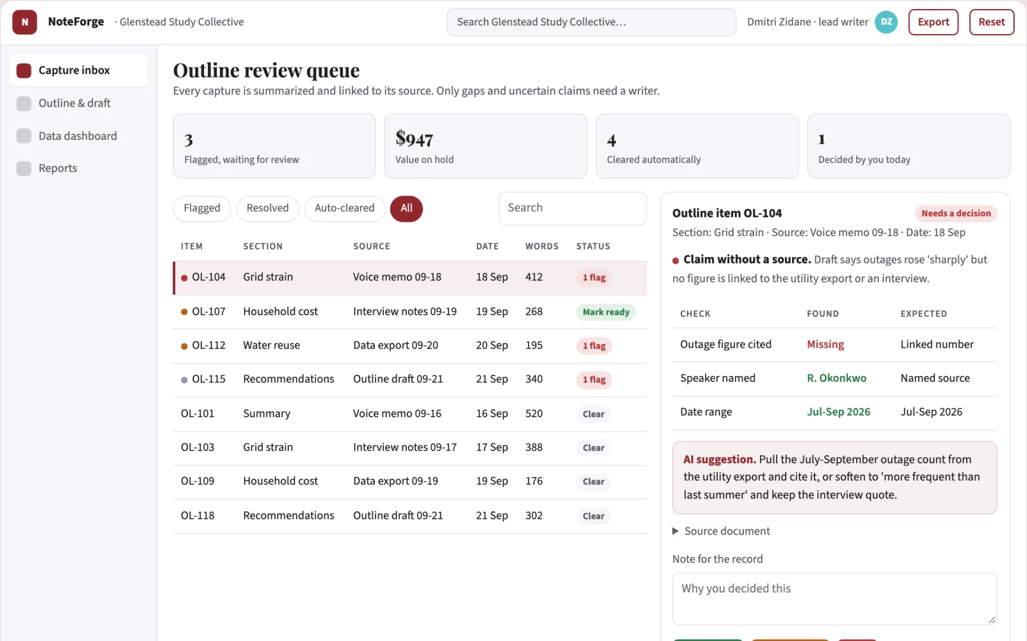Screen dimensions: 1027x641
Task: Select the OL-101 Summary row
Action: (x=410, y=414)
